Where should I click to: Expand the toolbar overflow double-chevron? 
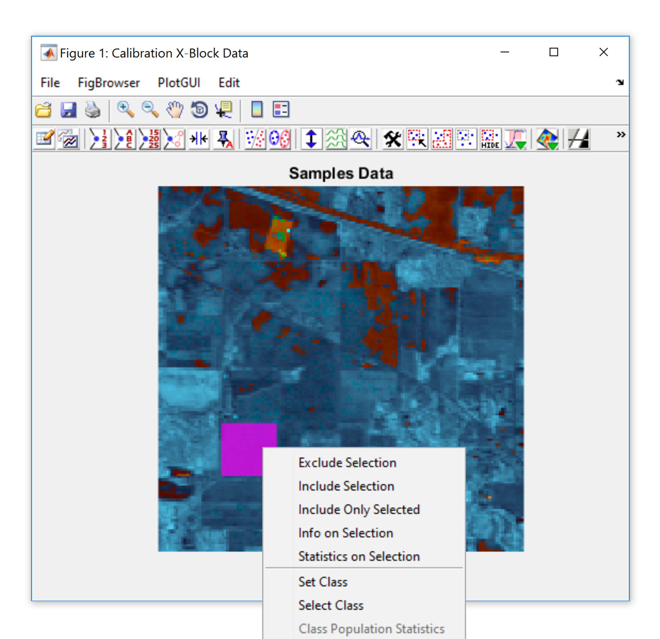621,135
